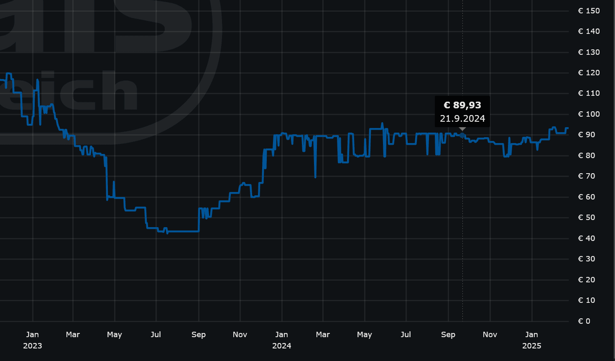The height and width of the screenshot is (361, 615).
Task: Click the € 130 axis label
Action: tap(589, 52)
